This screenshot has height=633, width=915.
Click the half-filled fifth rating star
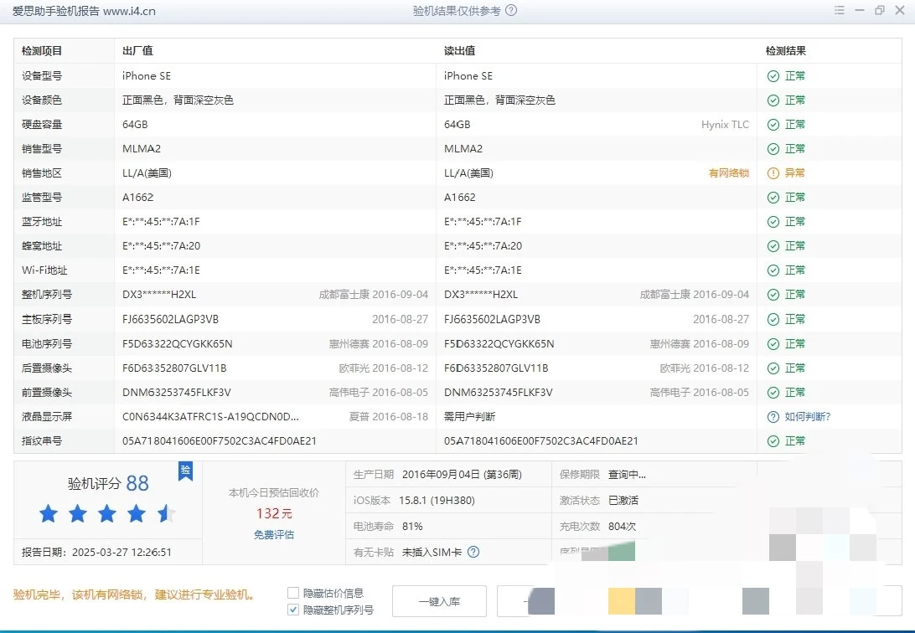click(166, 513)
